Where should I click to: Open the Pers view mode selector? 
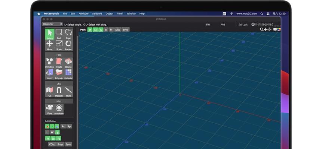coord(83,30)
